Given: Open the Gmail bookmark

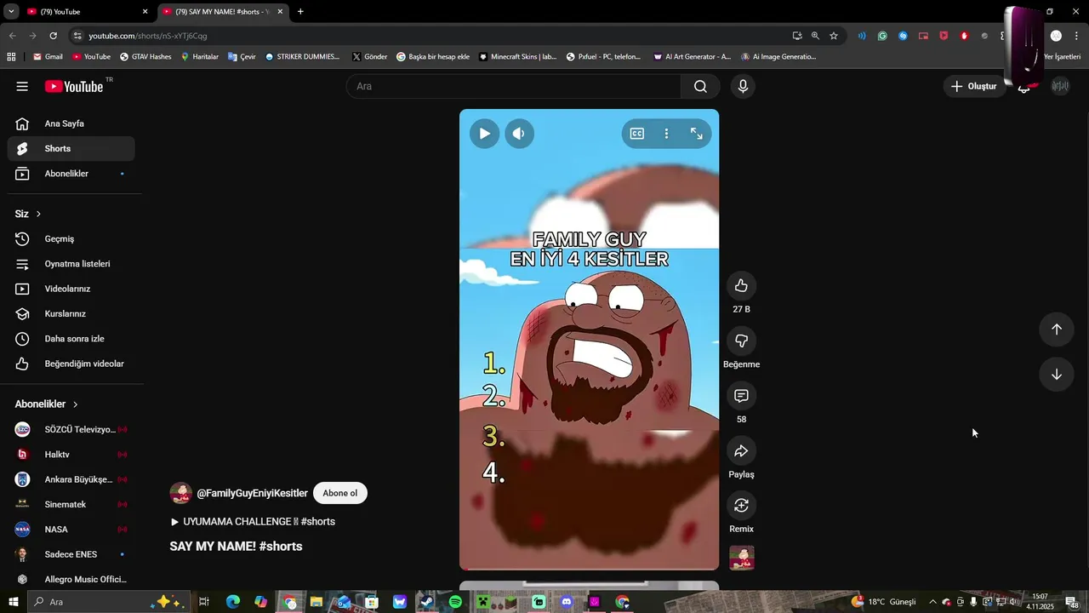Looking at the screenshot, I should pos(48,57).
